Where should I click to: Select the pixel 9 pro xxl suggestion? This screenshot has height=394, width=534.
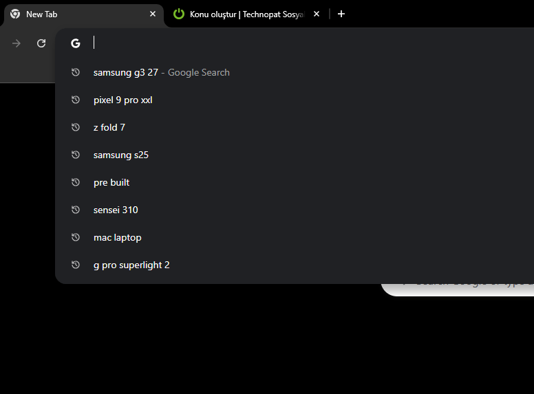[295, 100]
